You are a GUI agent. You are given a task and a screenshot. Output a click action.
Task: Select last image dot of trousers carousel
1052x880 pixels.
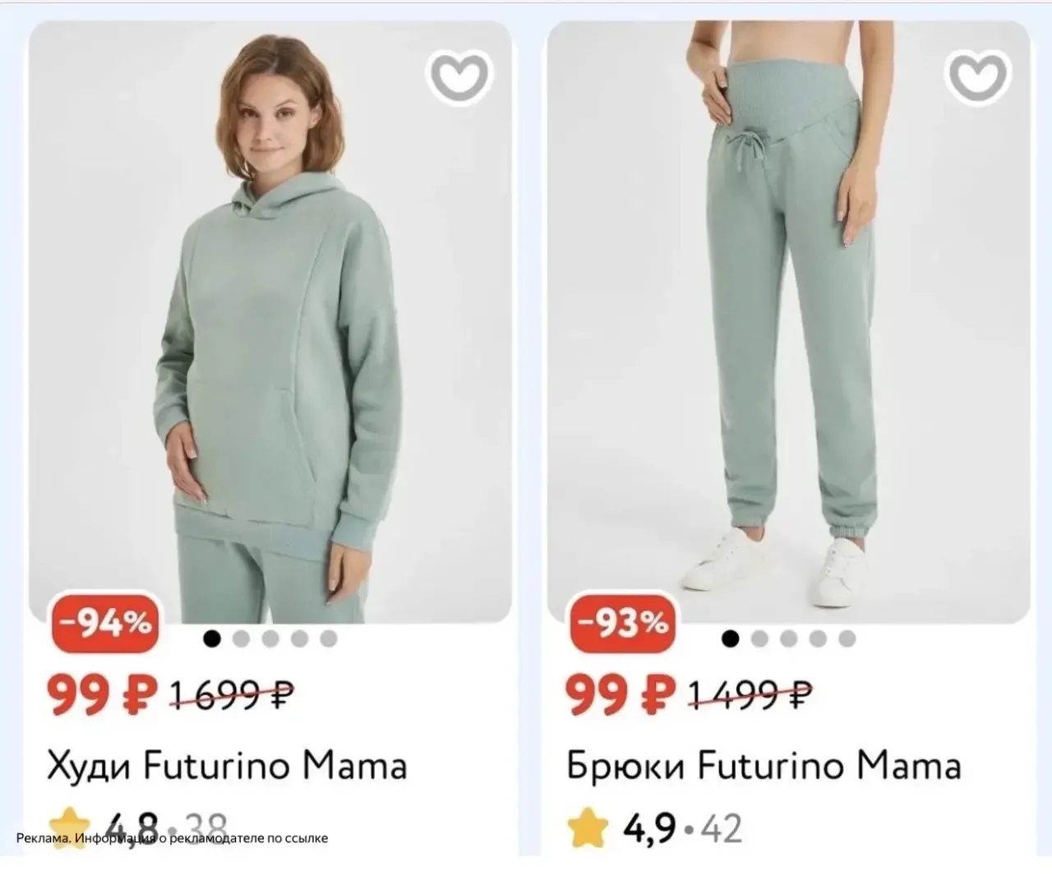pos(847,638)
